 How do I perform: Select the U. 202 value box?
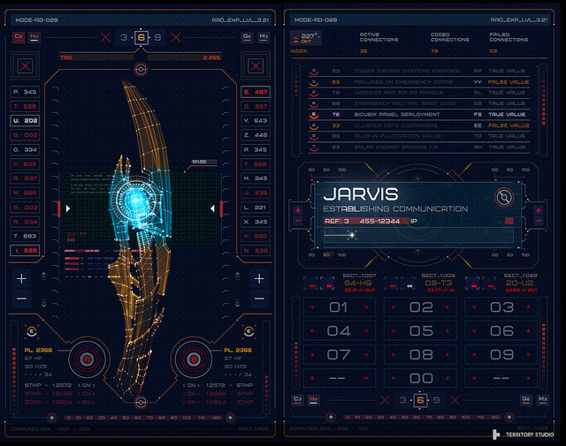coord(25,120)
